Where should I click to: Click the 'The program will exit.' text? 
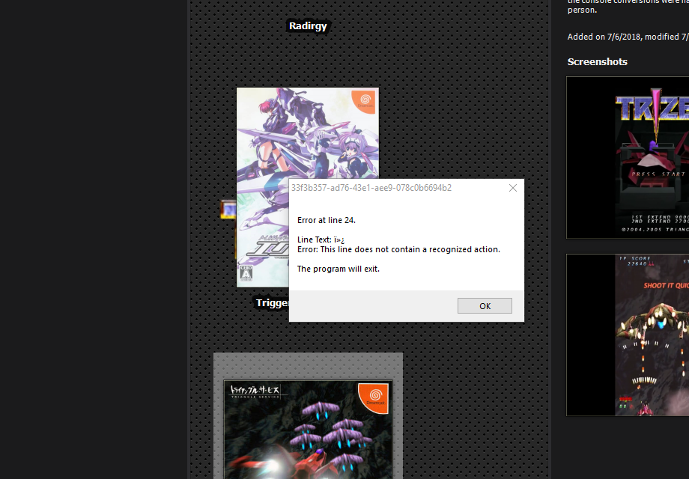click(x=339, y=269)
